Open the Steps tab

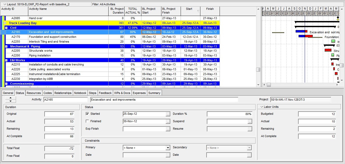[92, 93]
